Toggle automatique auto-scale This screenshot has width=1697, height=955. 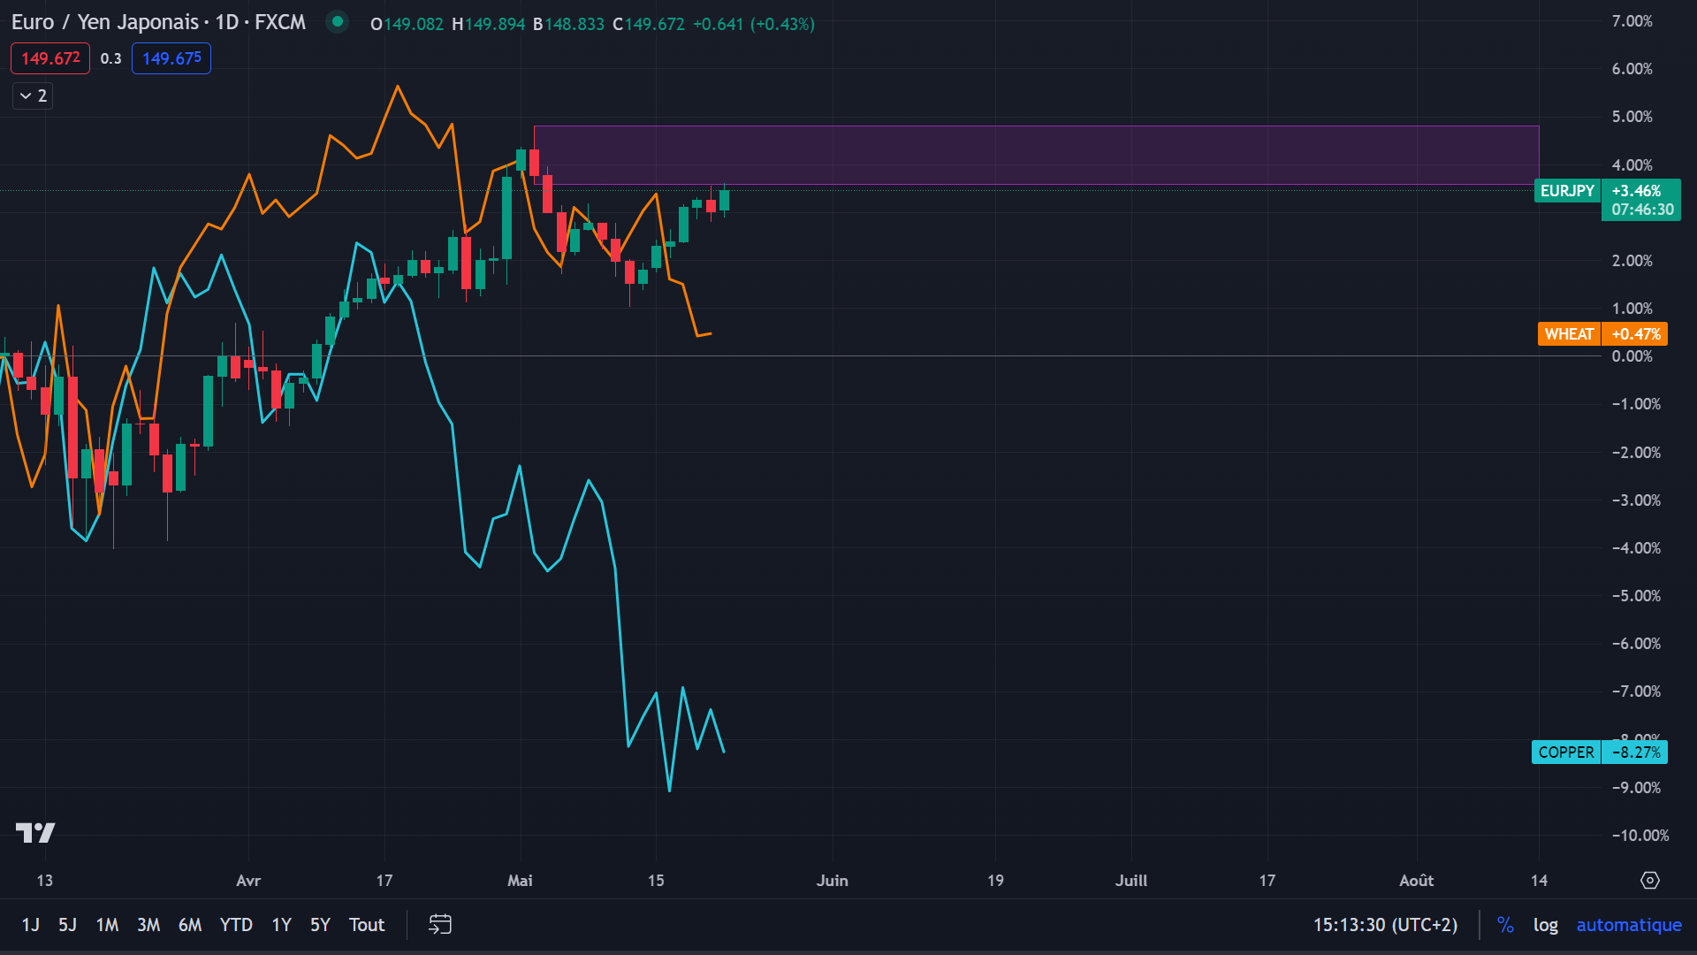[x=1628, y=925]
